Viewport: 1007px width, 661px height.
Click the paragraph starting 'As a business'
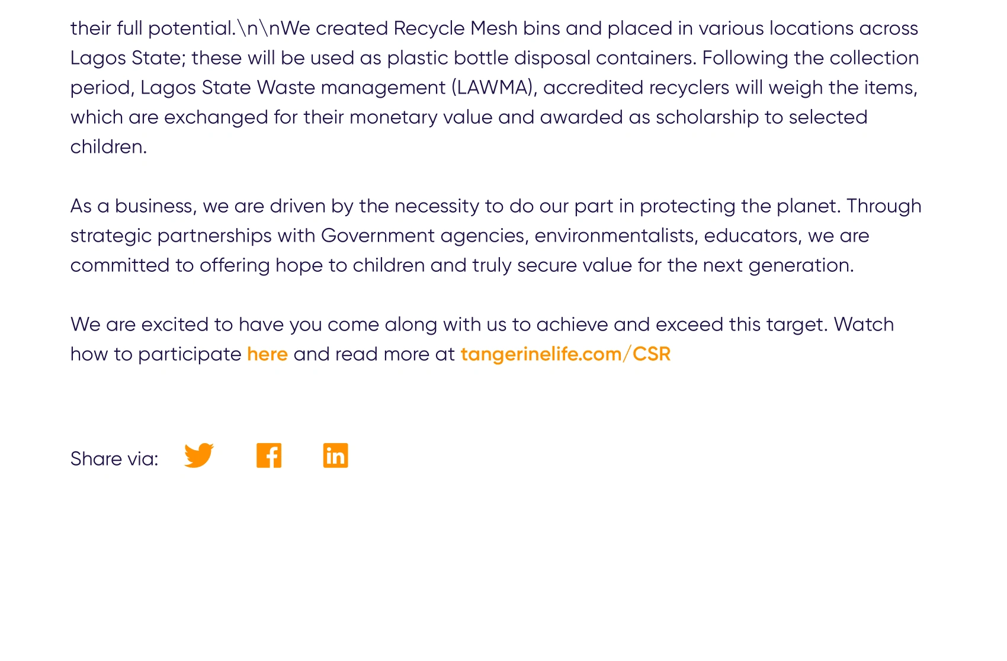pyautogui.click(x=496, y=236)
